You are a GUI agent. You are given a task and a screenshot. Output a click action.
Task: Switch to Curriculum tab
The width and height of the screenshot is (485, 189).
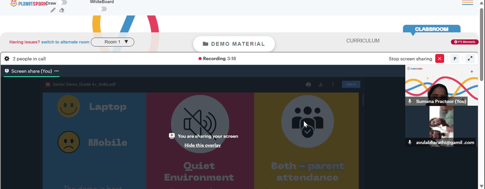362,41
